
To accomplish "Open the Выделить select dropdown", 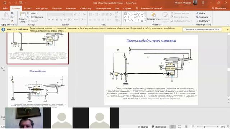I will point(203,21).
